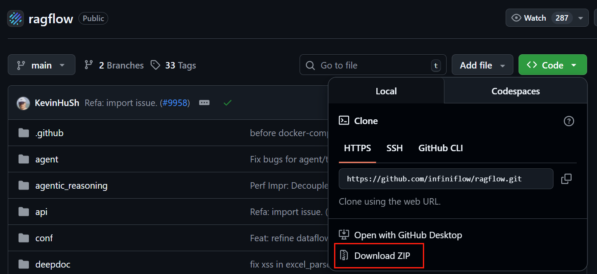Click the folder icon for .github
Viewport: 597px width, 274px height.
click(x=24, y=133)
